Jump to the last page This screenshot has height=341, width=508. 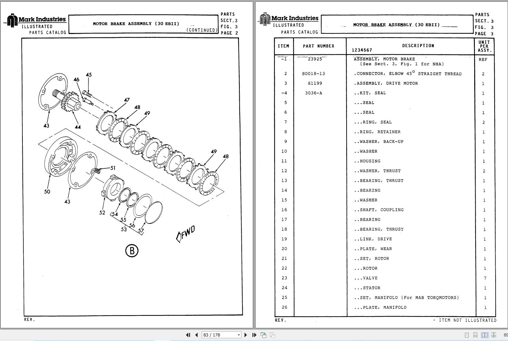[x=254, y=335]
